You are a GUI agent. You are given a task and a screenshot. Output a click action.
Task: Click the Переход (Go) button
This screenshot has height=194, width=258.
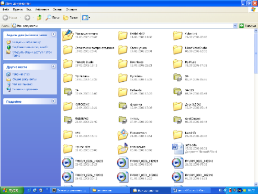tap(248, 26)
